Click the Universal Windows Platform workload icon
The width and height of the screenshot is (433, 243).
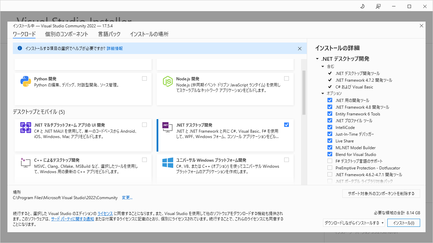pyautogui.click(x=168, y=163)
